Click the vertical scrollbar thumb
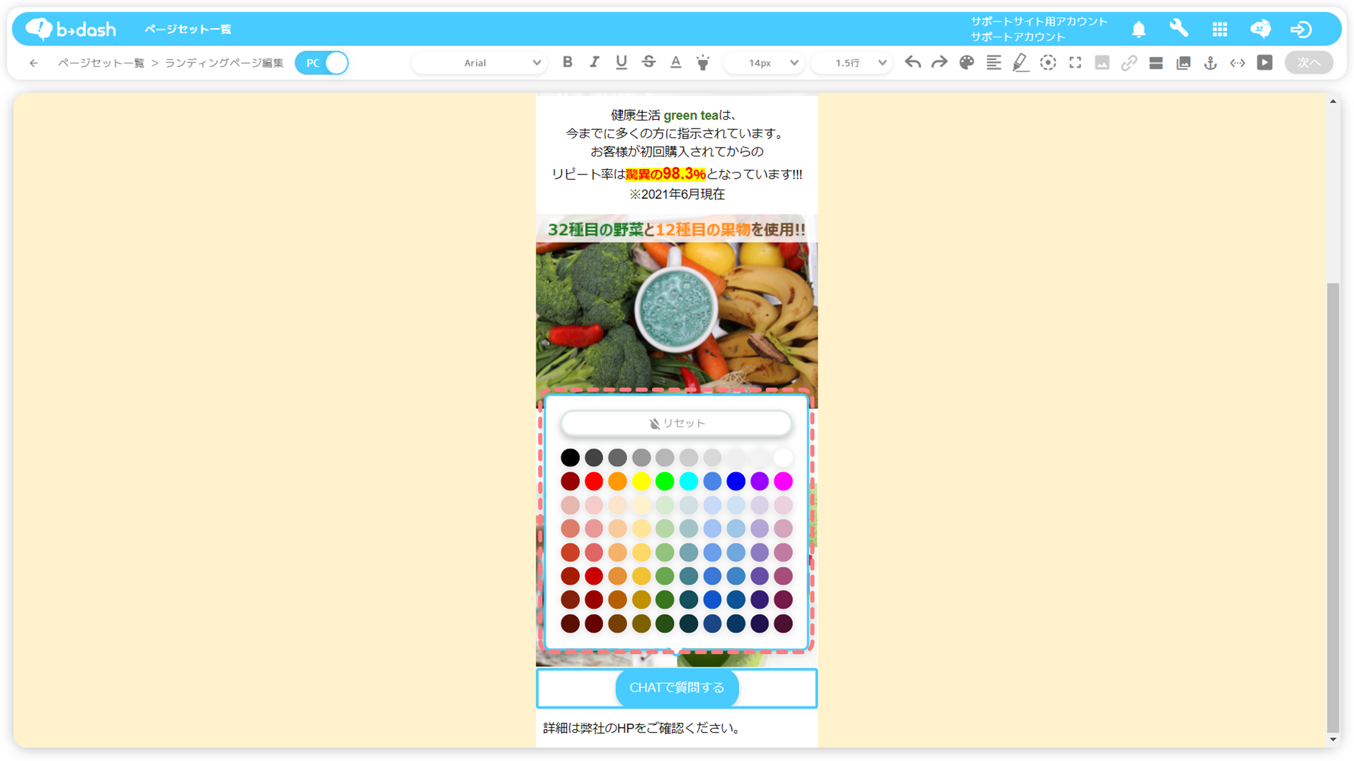The height and width of the screenshot is (761, 1354). (1333, 507)
